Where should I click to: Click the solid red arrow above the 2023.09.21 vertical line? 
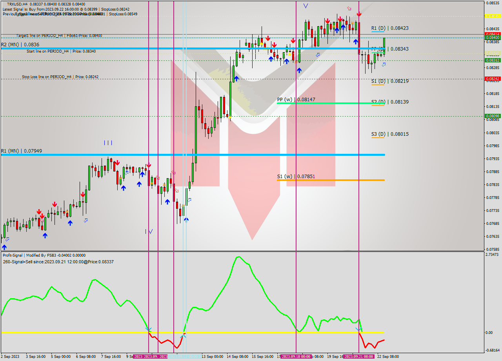click(x=359, y=14)
